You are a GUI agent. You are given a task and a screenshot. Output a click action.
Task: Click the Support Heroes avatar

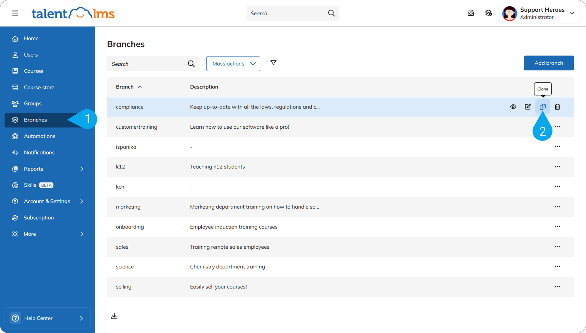point(509,13)
